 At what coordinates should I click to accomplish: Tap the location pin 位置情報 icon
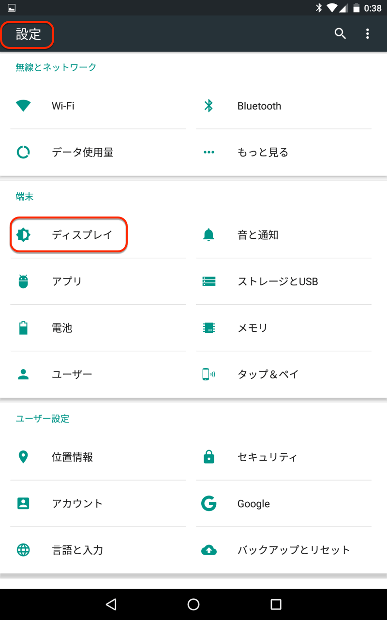point(23,457)
